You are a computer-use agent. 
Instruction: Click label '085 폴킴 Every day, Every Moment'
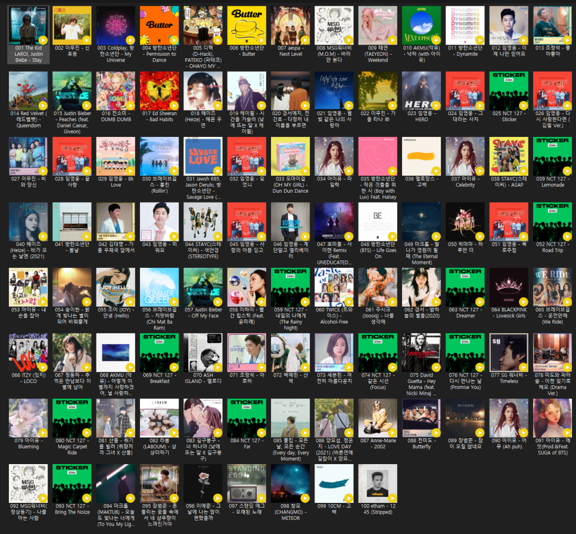(x=290, y=449)
